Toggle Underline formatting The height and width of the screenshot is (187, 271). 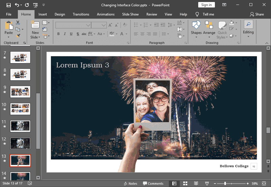[x=71, y=34]
